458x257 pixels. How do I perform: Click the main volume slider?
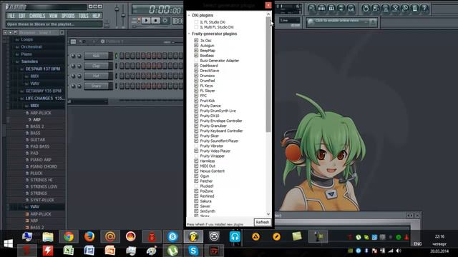(x=117, y=16)
